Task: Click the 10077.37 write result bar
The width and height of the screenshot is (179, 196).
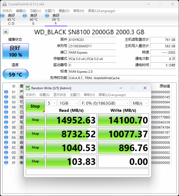Action: (x=123, y=133)
